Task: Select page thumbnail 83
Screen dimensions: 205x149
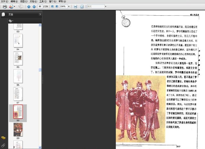Action: pos(18,27)
